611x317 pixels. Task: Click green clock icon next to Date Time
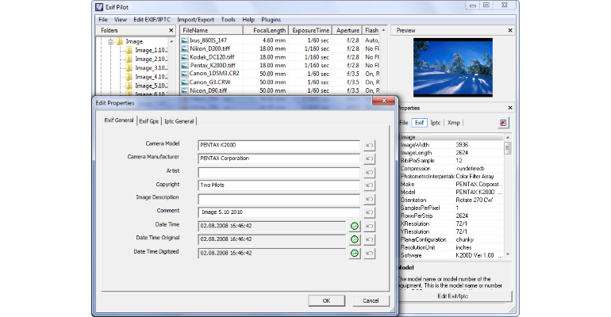[x=354, y=226]
